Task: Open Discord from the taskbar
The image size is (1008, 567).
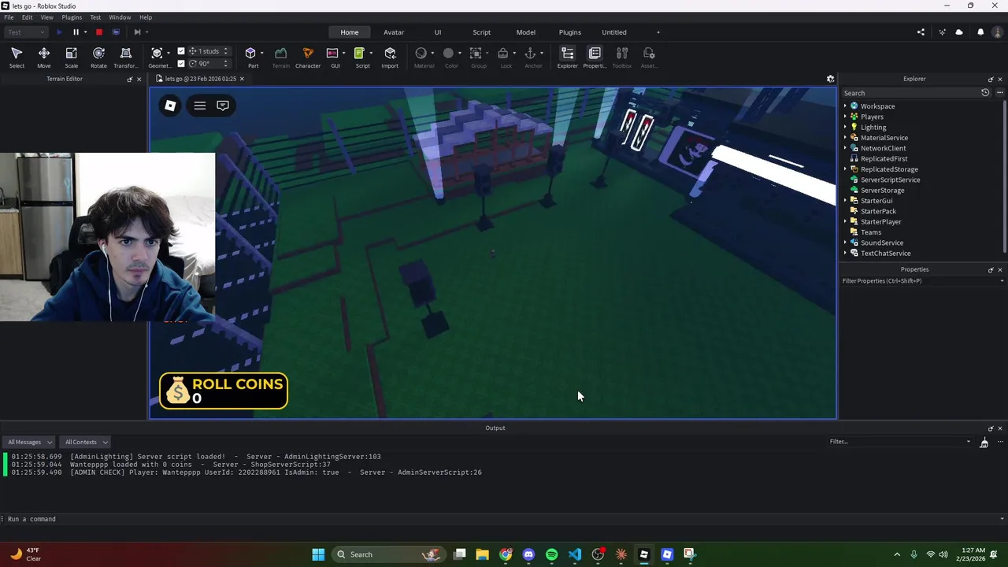Action: coord(528,554)
